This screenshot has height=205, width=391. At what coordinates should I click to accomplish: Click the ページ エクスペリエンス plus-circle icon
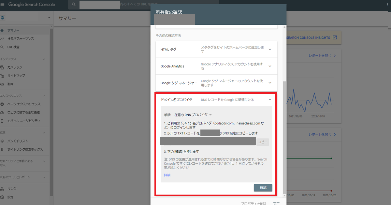click(x=2, y=104)
